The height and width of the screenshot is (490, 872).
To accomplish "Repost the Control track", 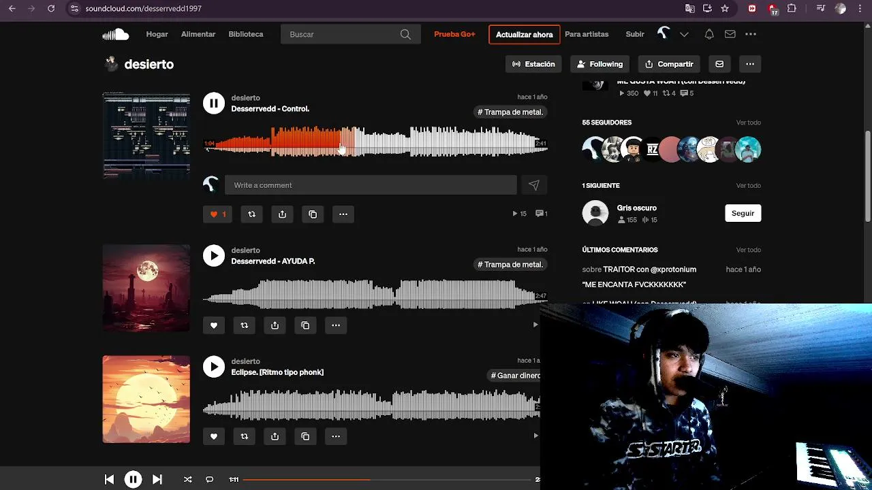I will 251,214.
